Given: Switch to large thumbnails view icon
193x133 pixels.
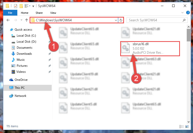Looking at the screenshot, I should click(x=187, y=126).
